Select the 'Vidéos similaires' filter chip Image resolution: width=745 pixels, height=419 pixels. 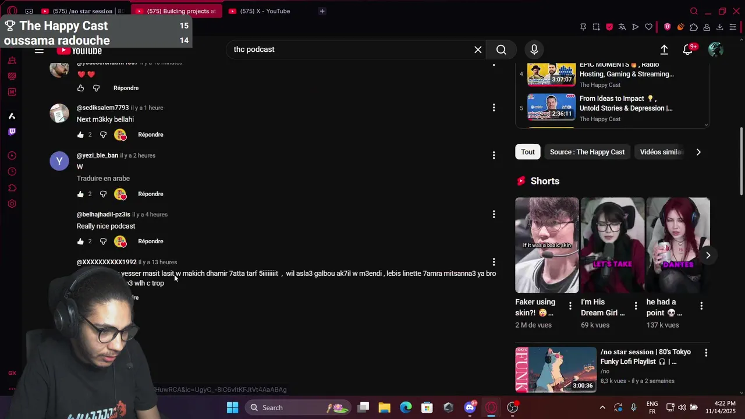[x=661, y=152]
